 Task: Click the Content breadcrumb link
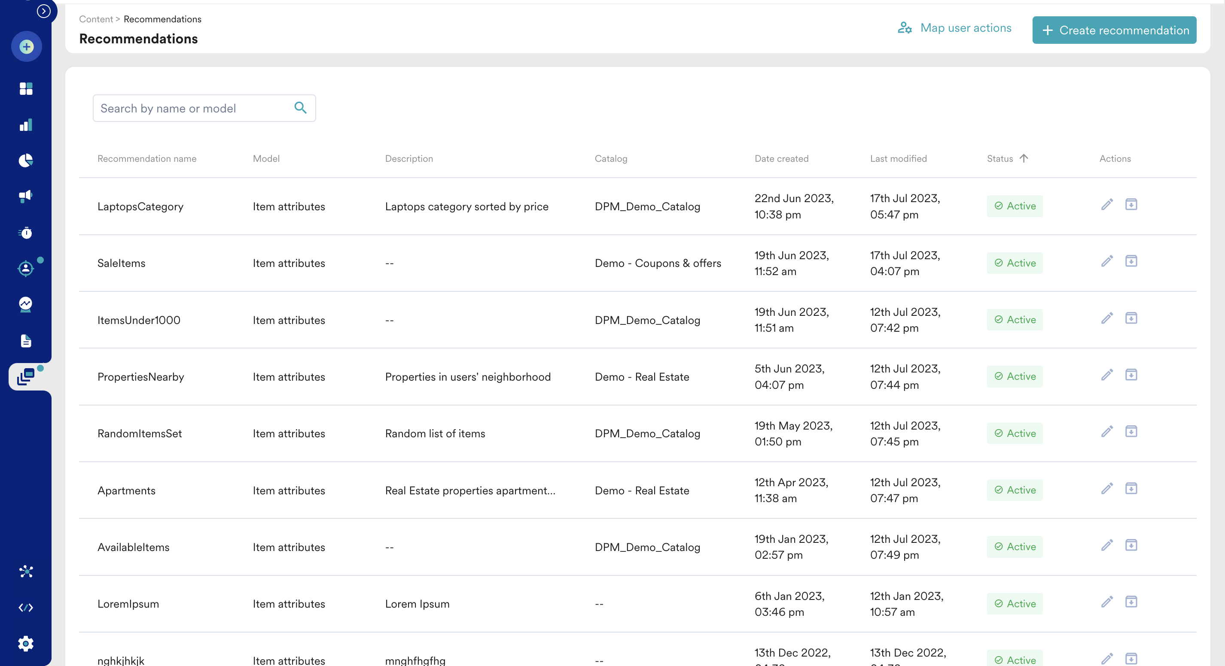96,19
